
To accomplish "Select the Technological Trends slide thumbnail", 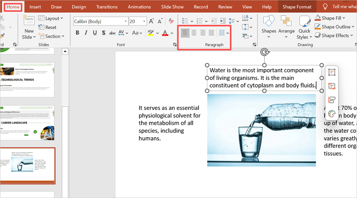I will [27, 79].
